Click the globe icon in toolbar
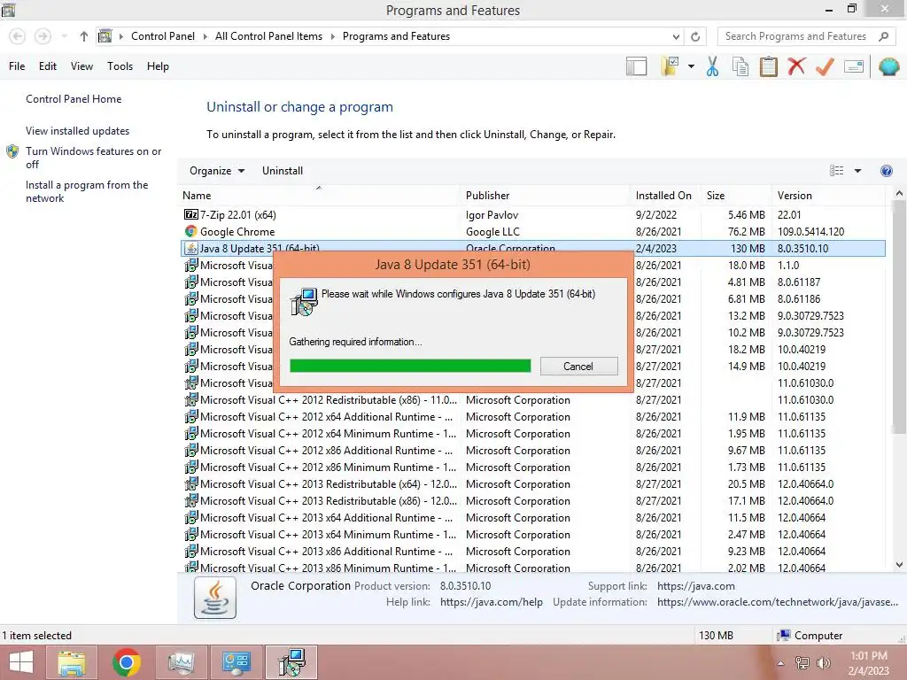Viewport: 907px width, 680px height. click(x=888, y=66)
